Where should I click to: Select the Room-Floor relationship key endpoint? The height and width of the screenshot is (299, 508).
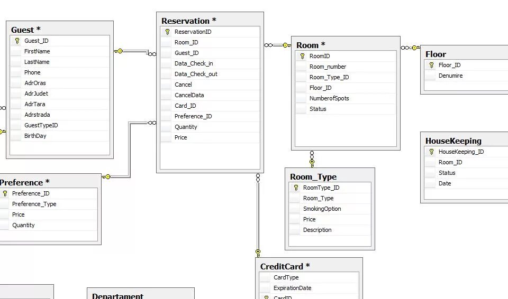pos(416,48)
